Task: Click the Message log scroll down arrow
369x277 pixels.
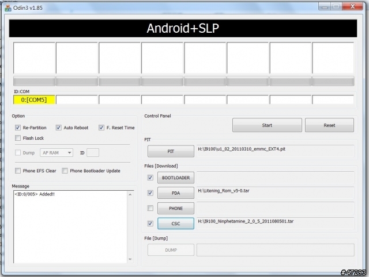Action: 130,259
